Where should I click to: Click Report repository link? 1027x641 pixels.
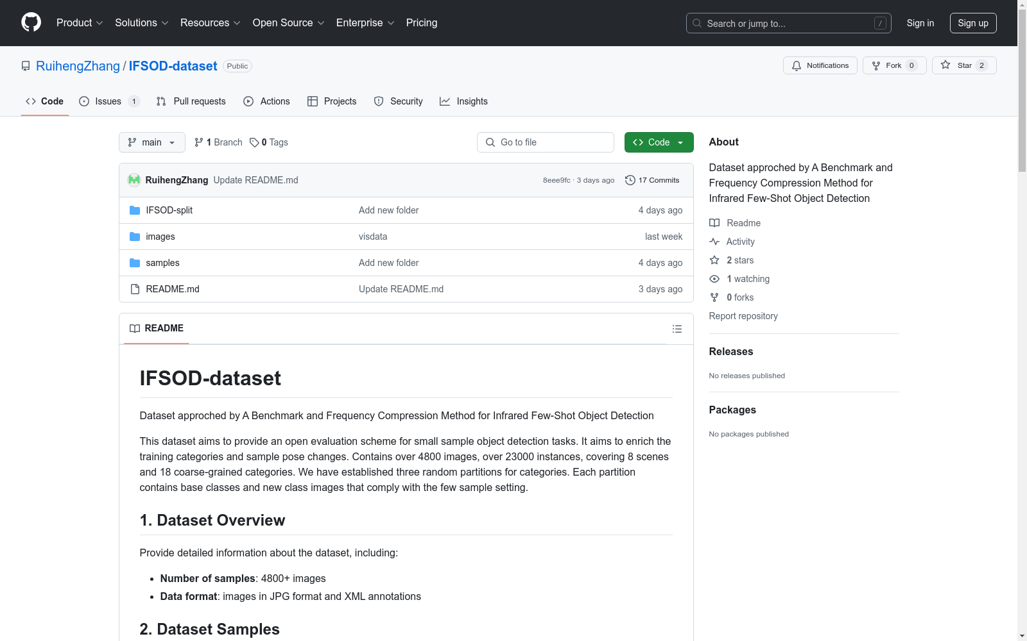743,316
